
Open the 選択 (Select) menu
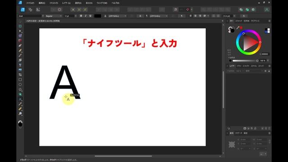coord(78,3)
